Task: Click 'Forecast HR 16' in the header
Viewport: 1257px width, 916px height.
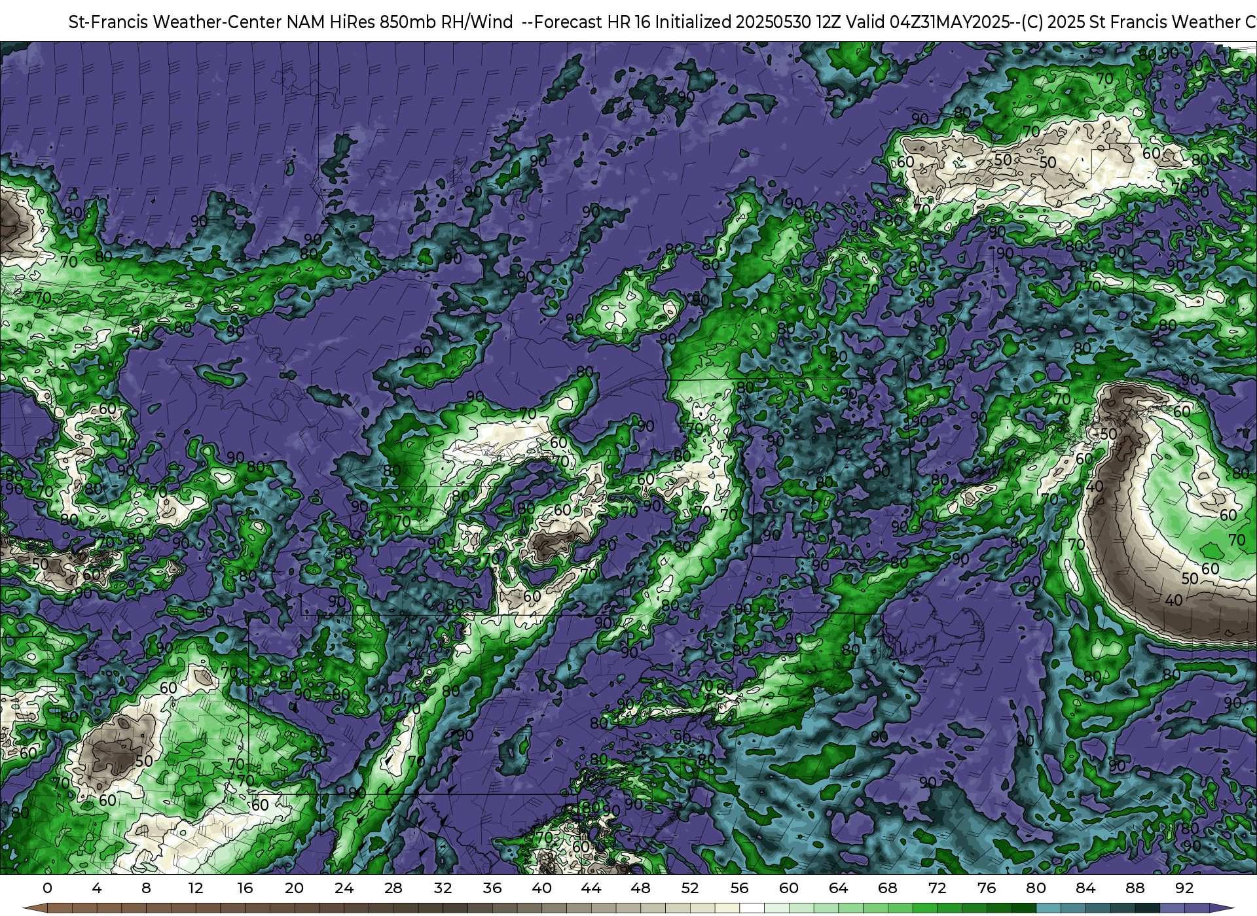Action: (593, 22)
